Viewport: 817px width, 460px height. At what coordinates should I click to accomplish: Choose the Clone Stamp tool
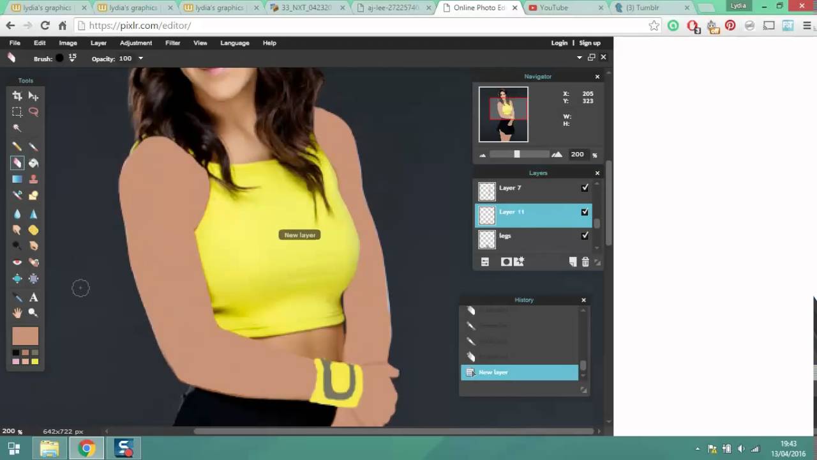tap(33, 180)
